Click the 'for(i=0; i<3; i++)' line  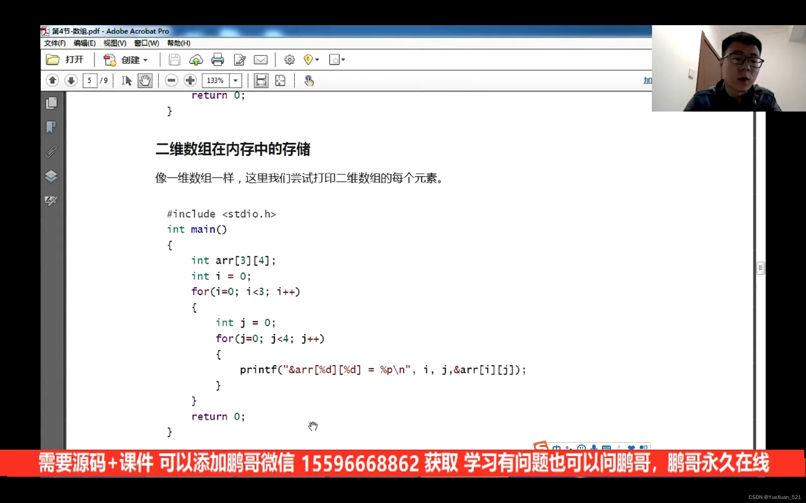246,292
